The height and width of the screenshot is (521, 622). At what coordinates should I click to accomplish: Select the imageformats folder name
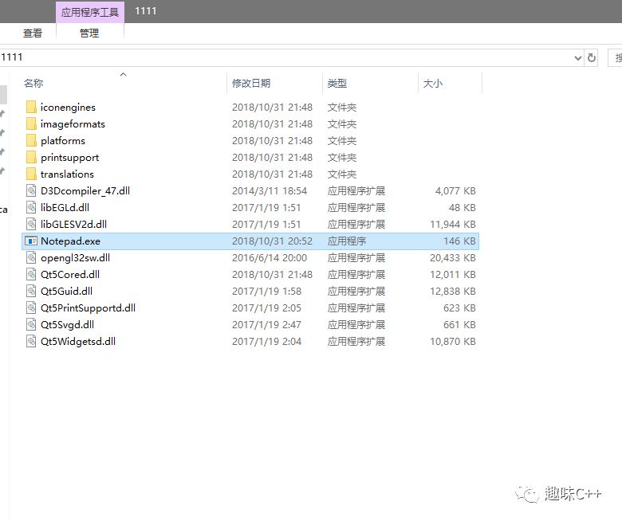pyautogui.click(x=73, y=124)
